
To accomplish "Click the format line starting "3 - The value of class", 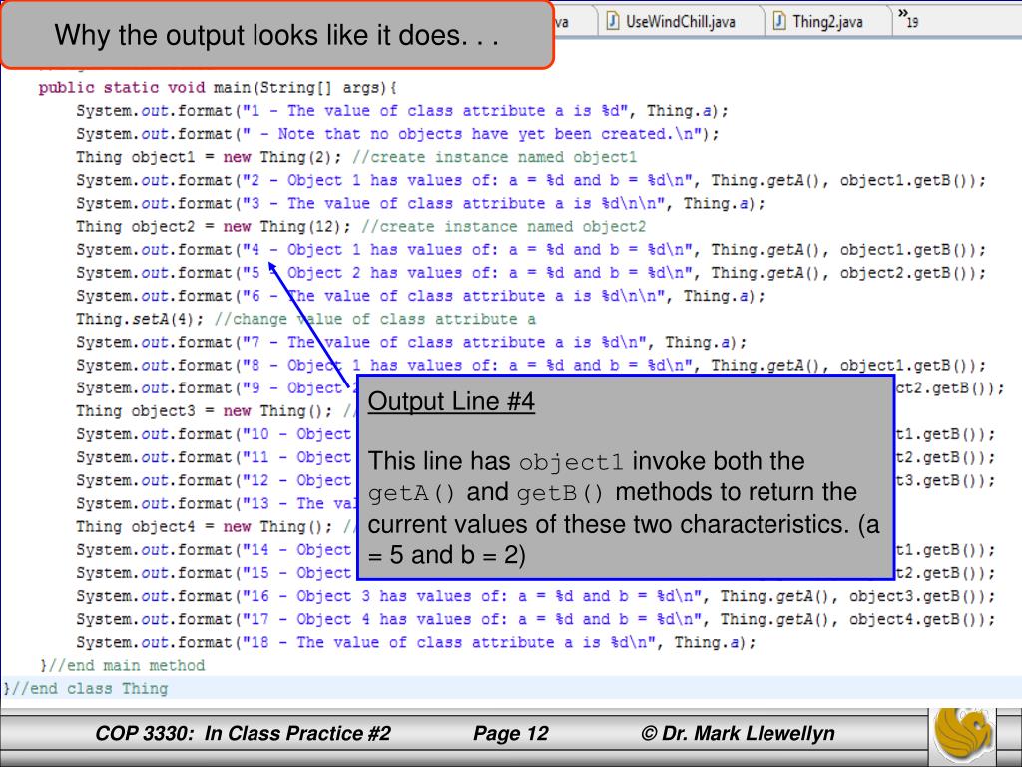I will click(x=420, y=204).
